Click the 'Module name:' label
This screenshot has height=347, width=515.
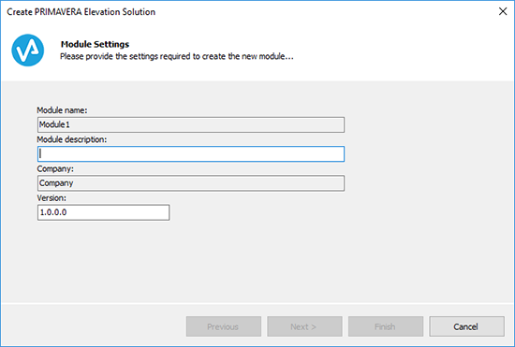[x=62, y=110]
